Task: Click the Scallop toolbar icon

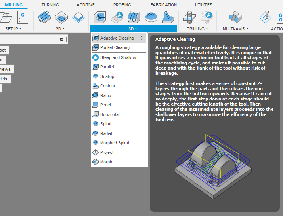Action: (x=151, y=17)
